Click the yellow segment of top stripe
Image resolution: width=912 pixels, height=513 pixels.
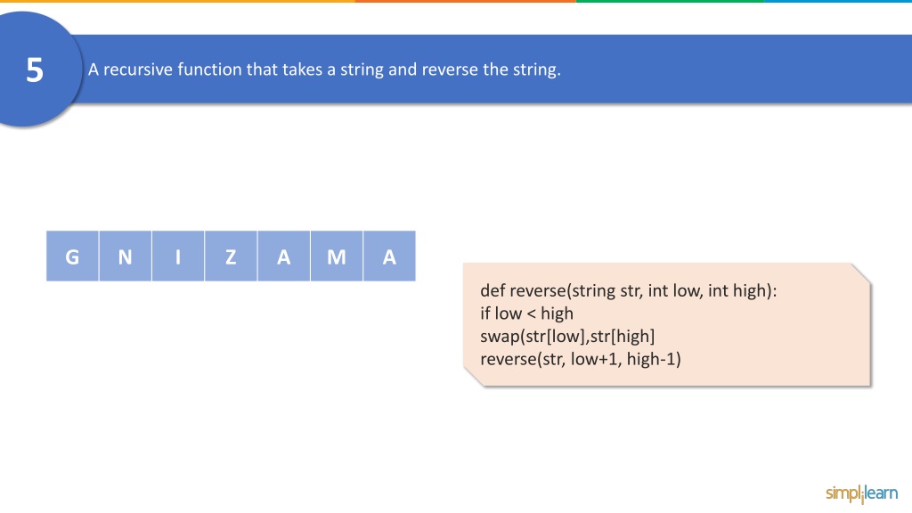tap(177, 1)
